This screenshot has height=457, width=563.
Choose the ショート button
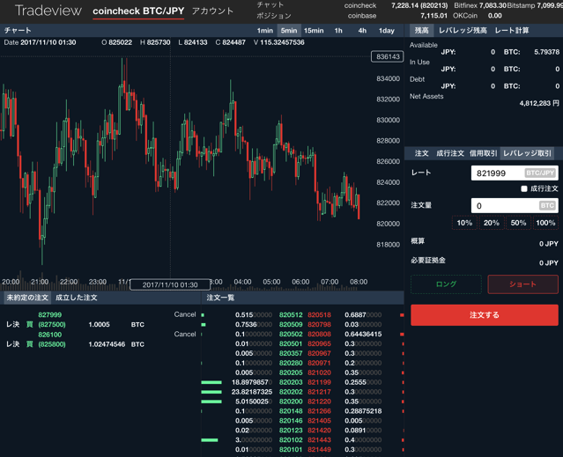[522, 284]
